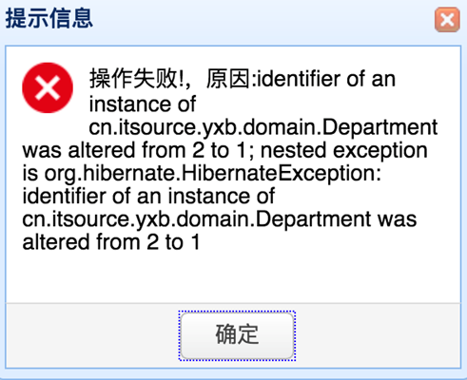Close the 提示信息 dialog with the X icon
The width and height of the screenshot is (467, 380).
(447, 20)
